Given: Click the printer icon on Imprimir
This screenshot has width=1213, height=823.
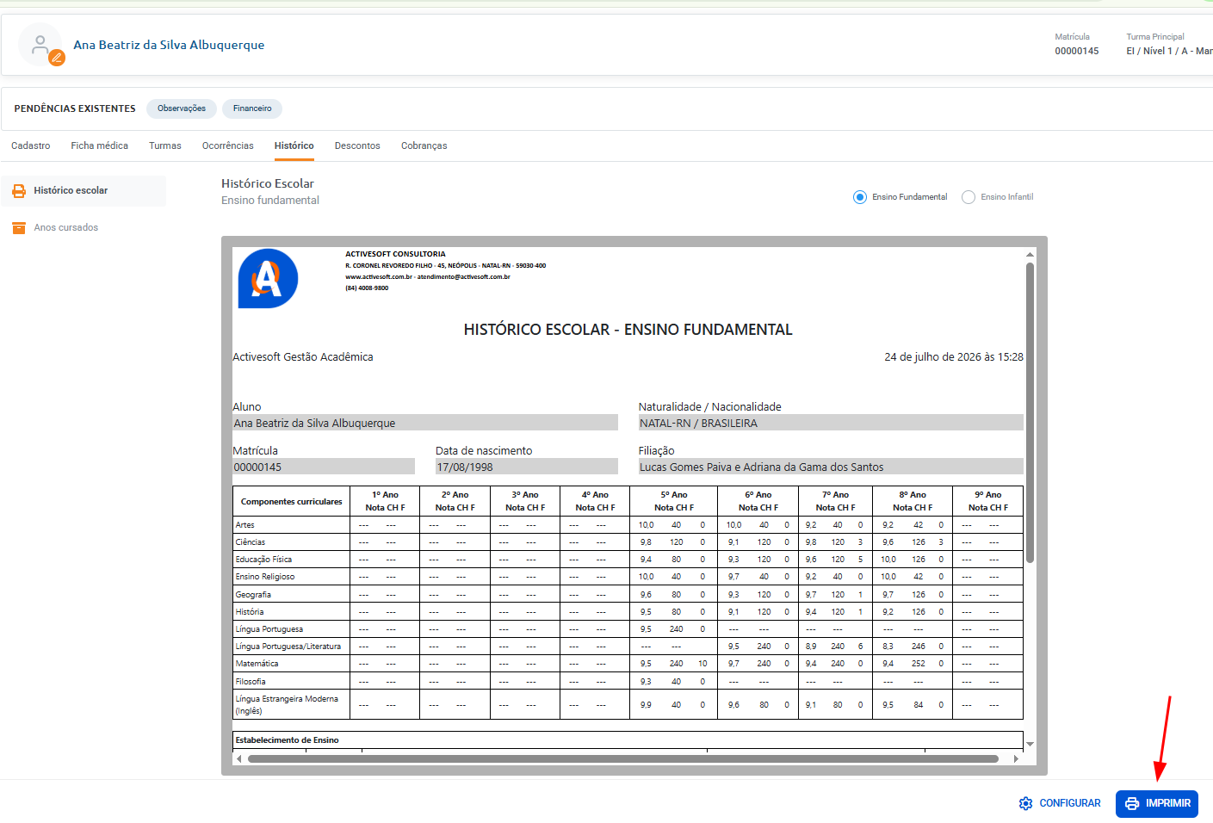Looking at the screenshot, I should (x=1132, y=803).
